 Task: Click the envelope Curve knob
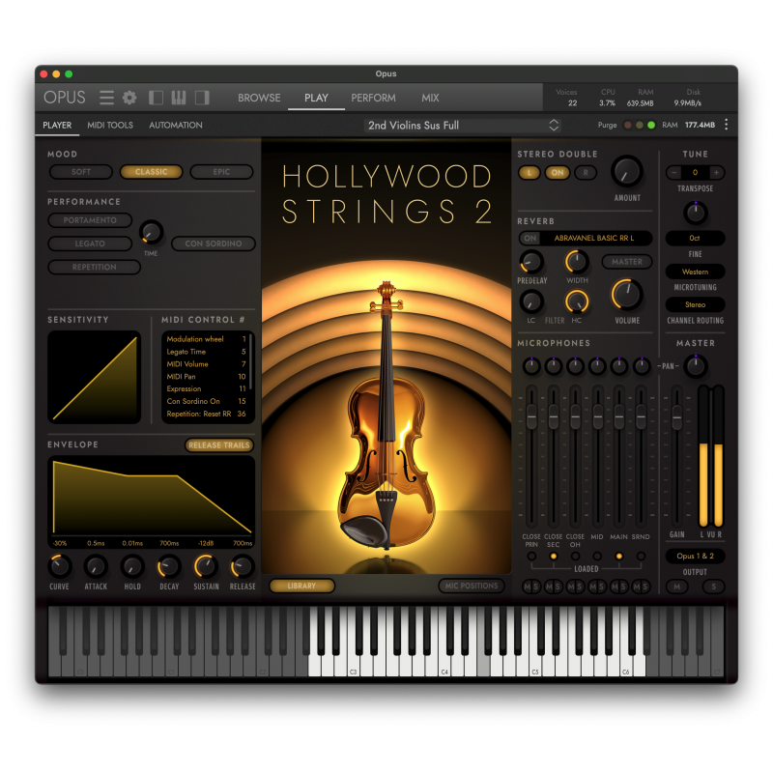tap(60, 567)
